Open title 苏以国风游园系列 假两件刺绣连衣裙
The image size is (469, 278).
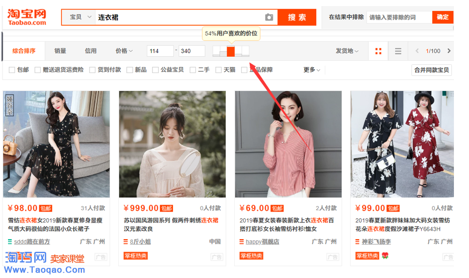pyautogui.click(x=171, y=220)
